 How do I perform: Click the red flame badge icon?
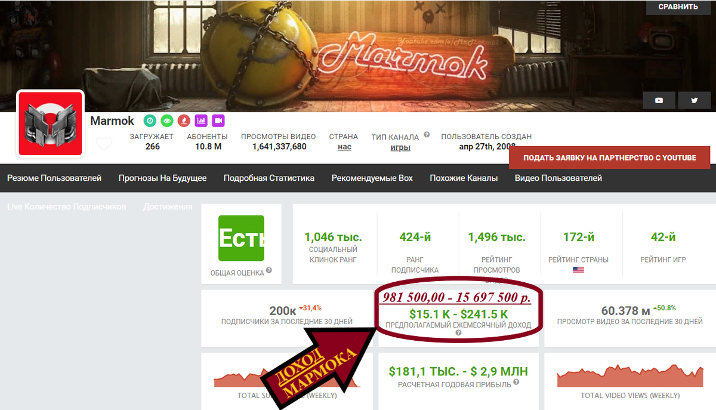(x=184, y=121)
